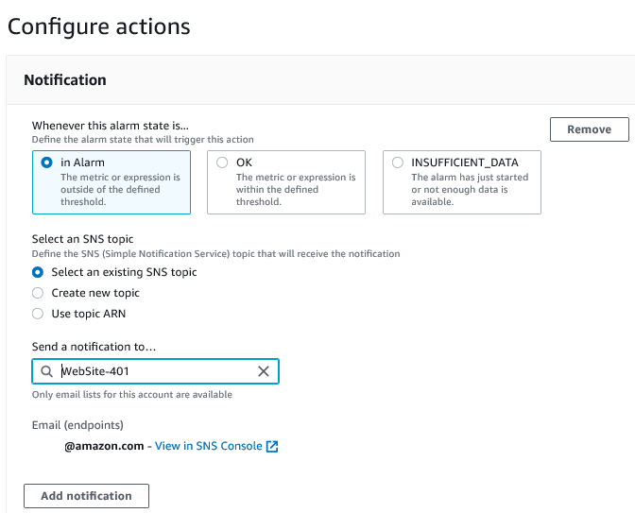
Task: Click the Add notification button
Action: coord(86,496)
